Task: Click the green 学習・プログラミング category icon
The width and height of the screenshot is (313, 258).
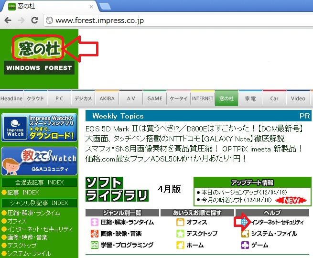Action: (95, 245)
